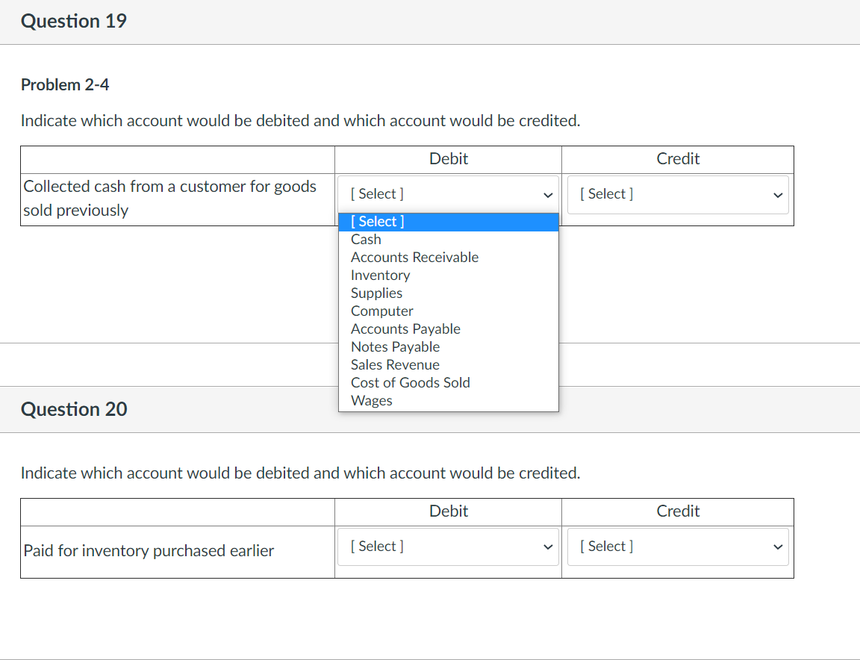This screenshot has width=860, height=660.
Task: Click the Question 20 heading
Action: click(x=73, y=409)
